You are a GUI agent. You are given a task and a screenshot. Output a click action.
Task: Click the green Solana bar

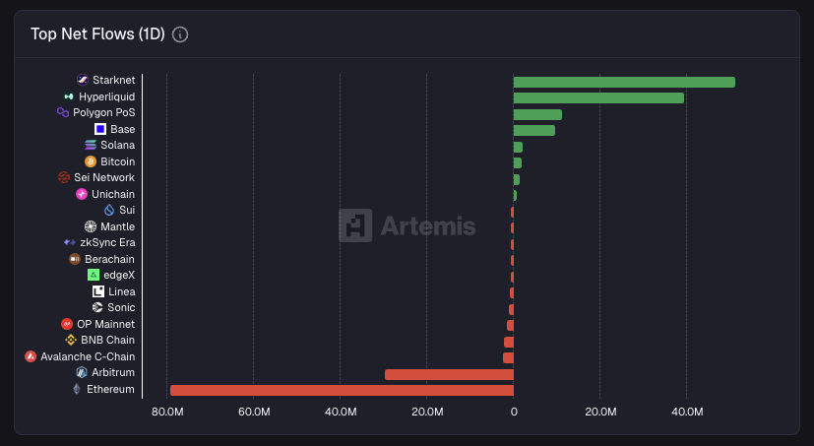coord(518,148)
